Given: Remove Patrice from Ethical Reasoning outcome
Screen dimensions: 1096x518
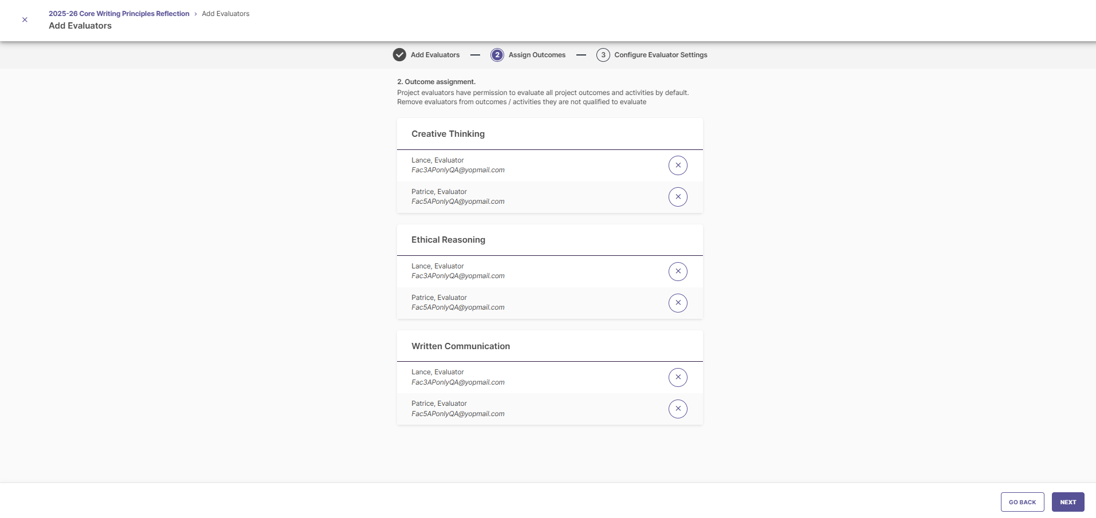Looking at the screenshot, I should click(678, 303).
